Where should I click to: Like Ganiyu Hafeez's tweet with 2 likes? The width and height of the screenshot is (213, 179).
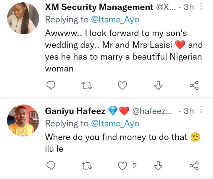point(122,166)
